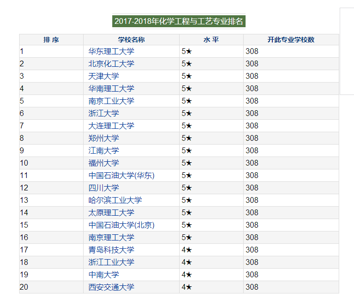Click the 水平 column header
Image resolution: width=354 pixels, height=304 pixels.
(x=211, y=40)
